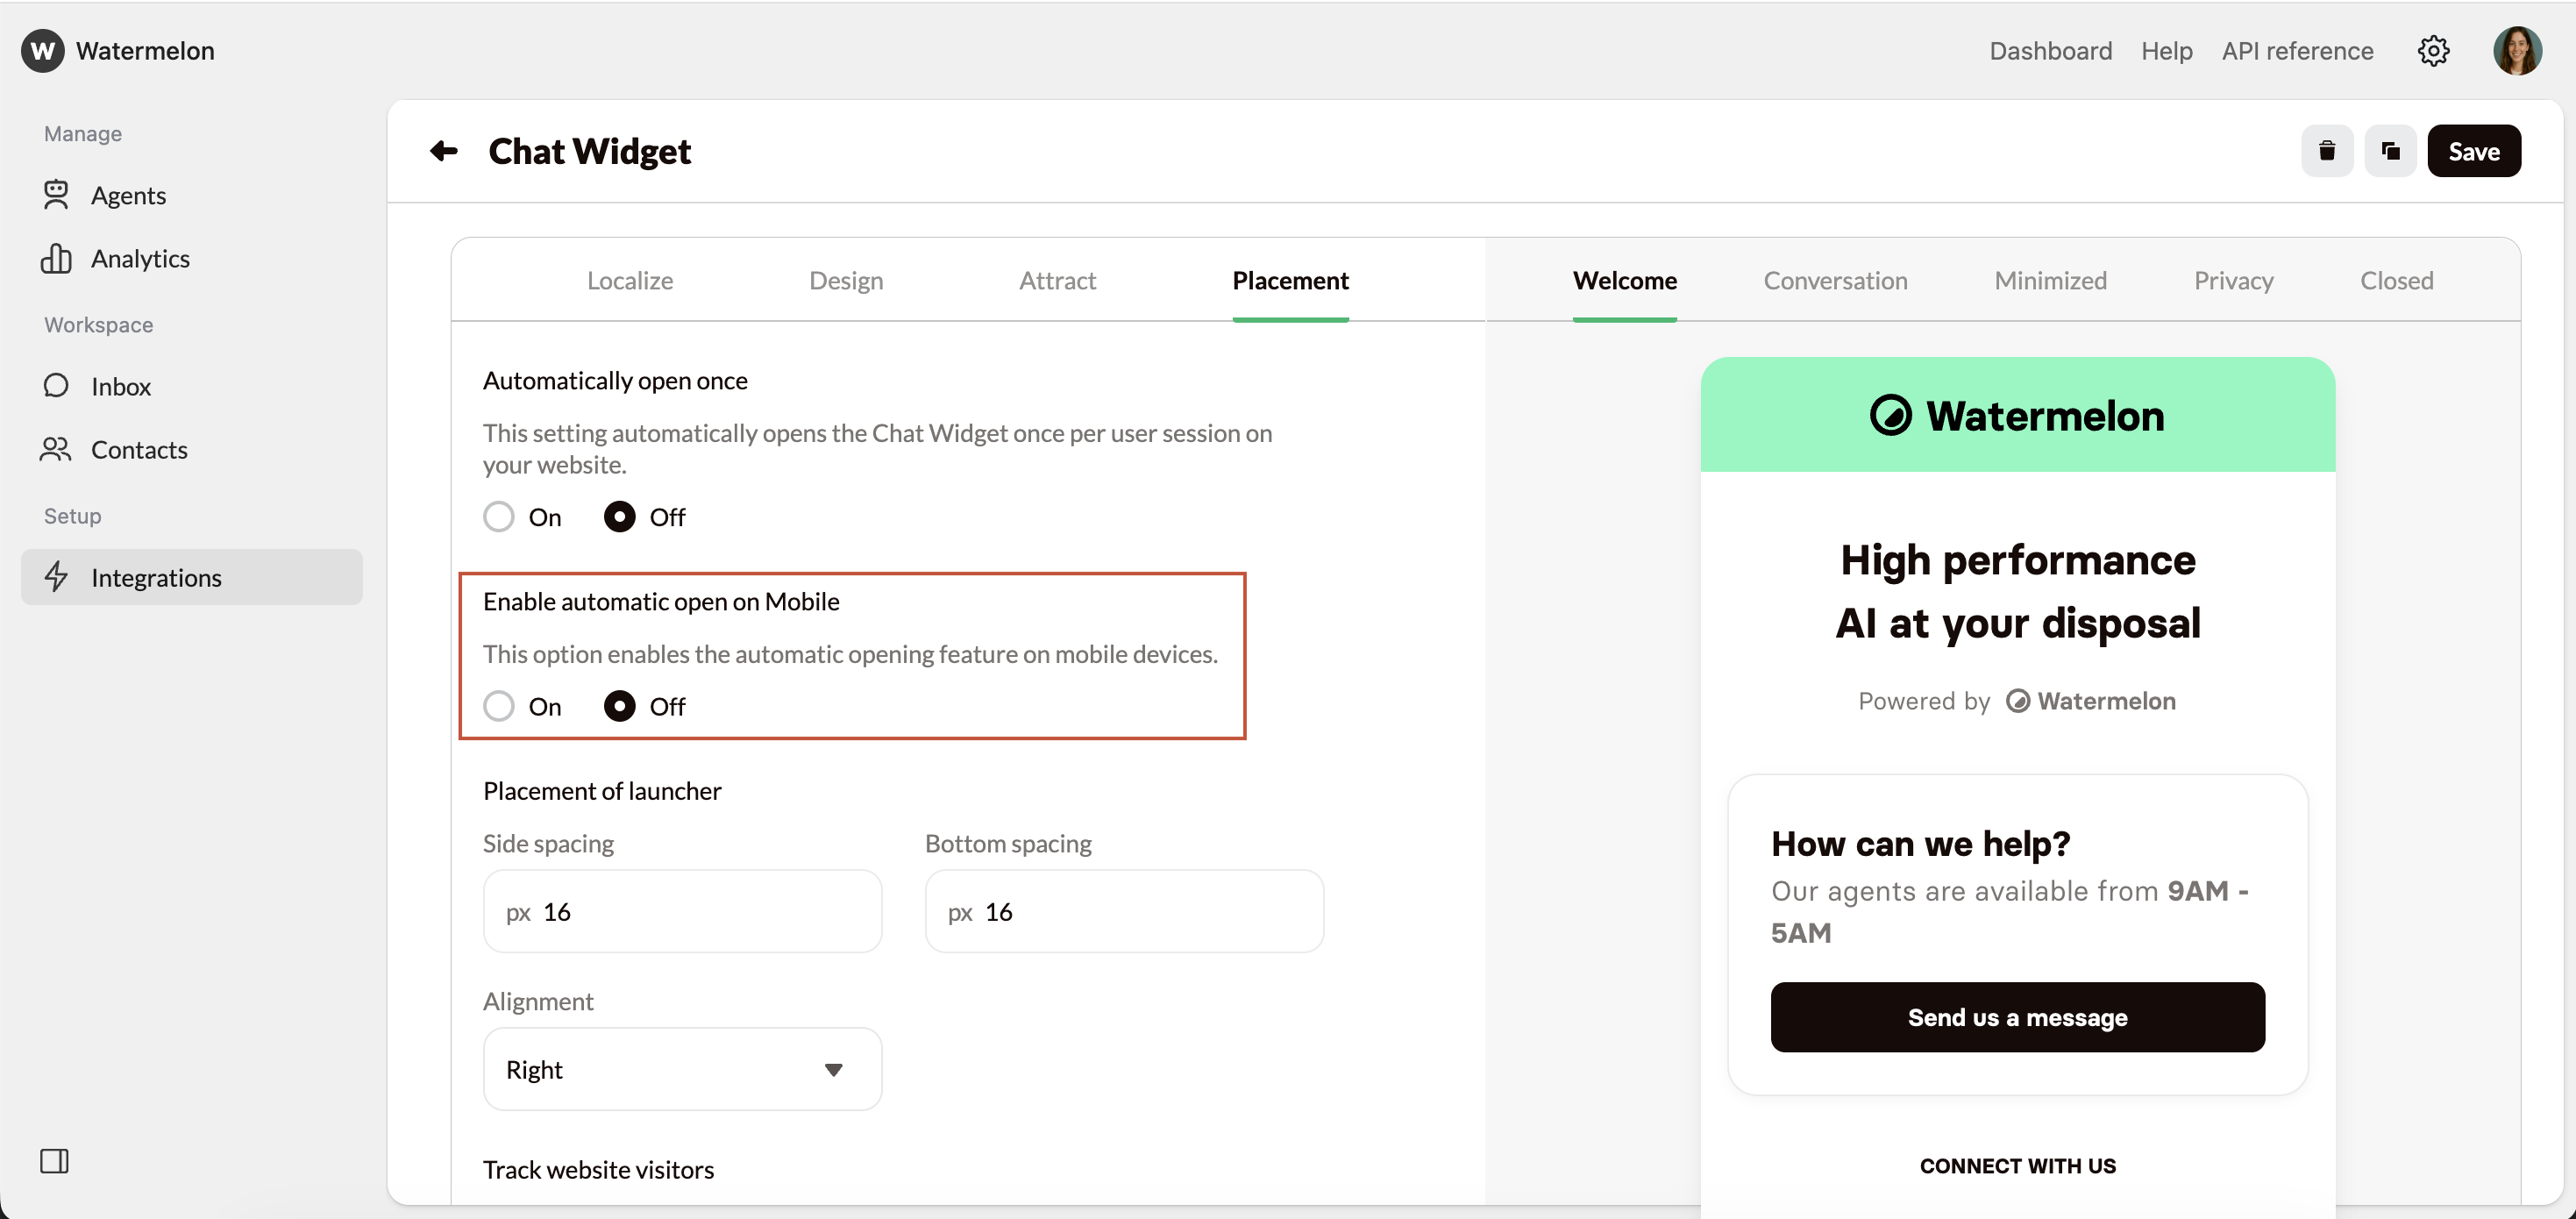Open the API reference link

coord(2297,51)
